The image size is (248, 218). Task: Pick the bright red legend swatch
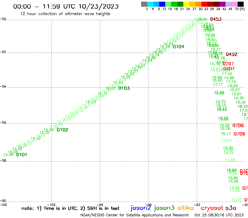pos(204,4)
